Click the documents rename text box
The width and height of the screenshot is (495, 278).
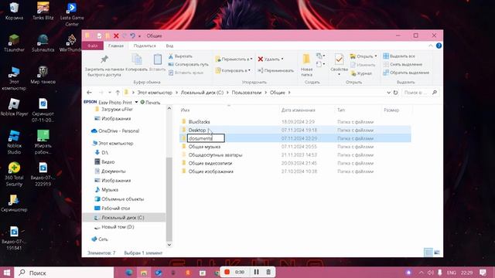[x=206, y=138]
